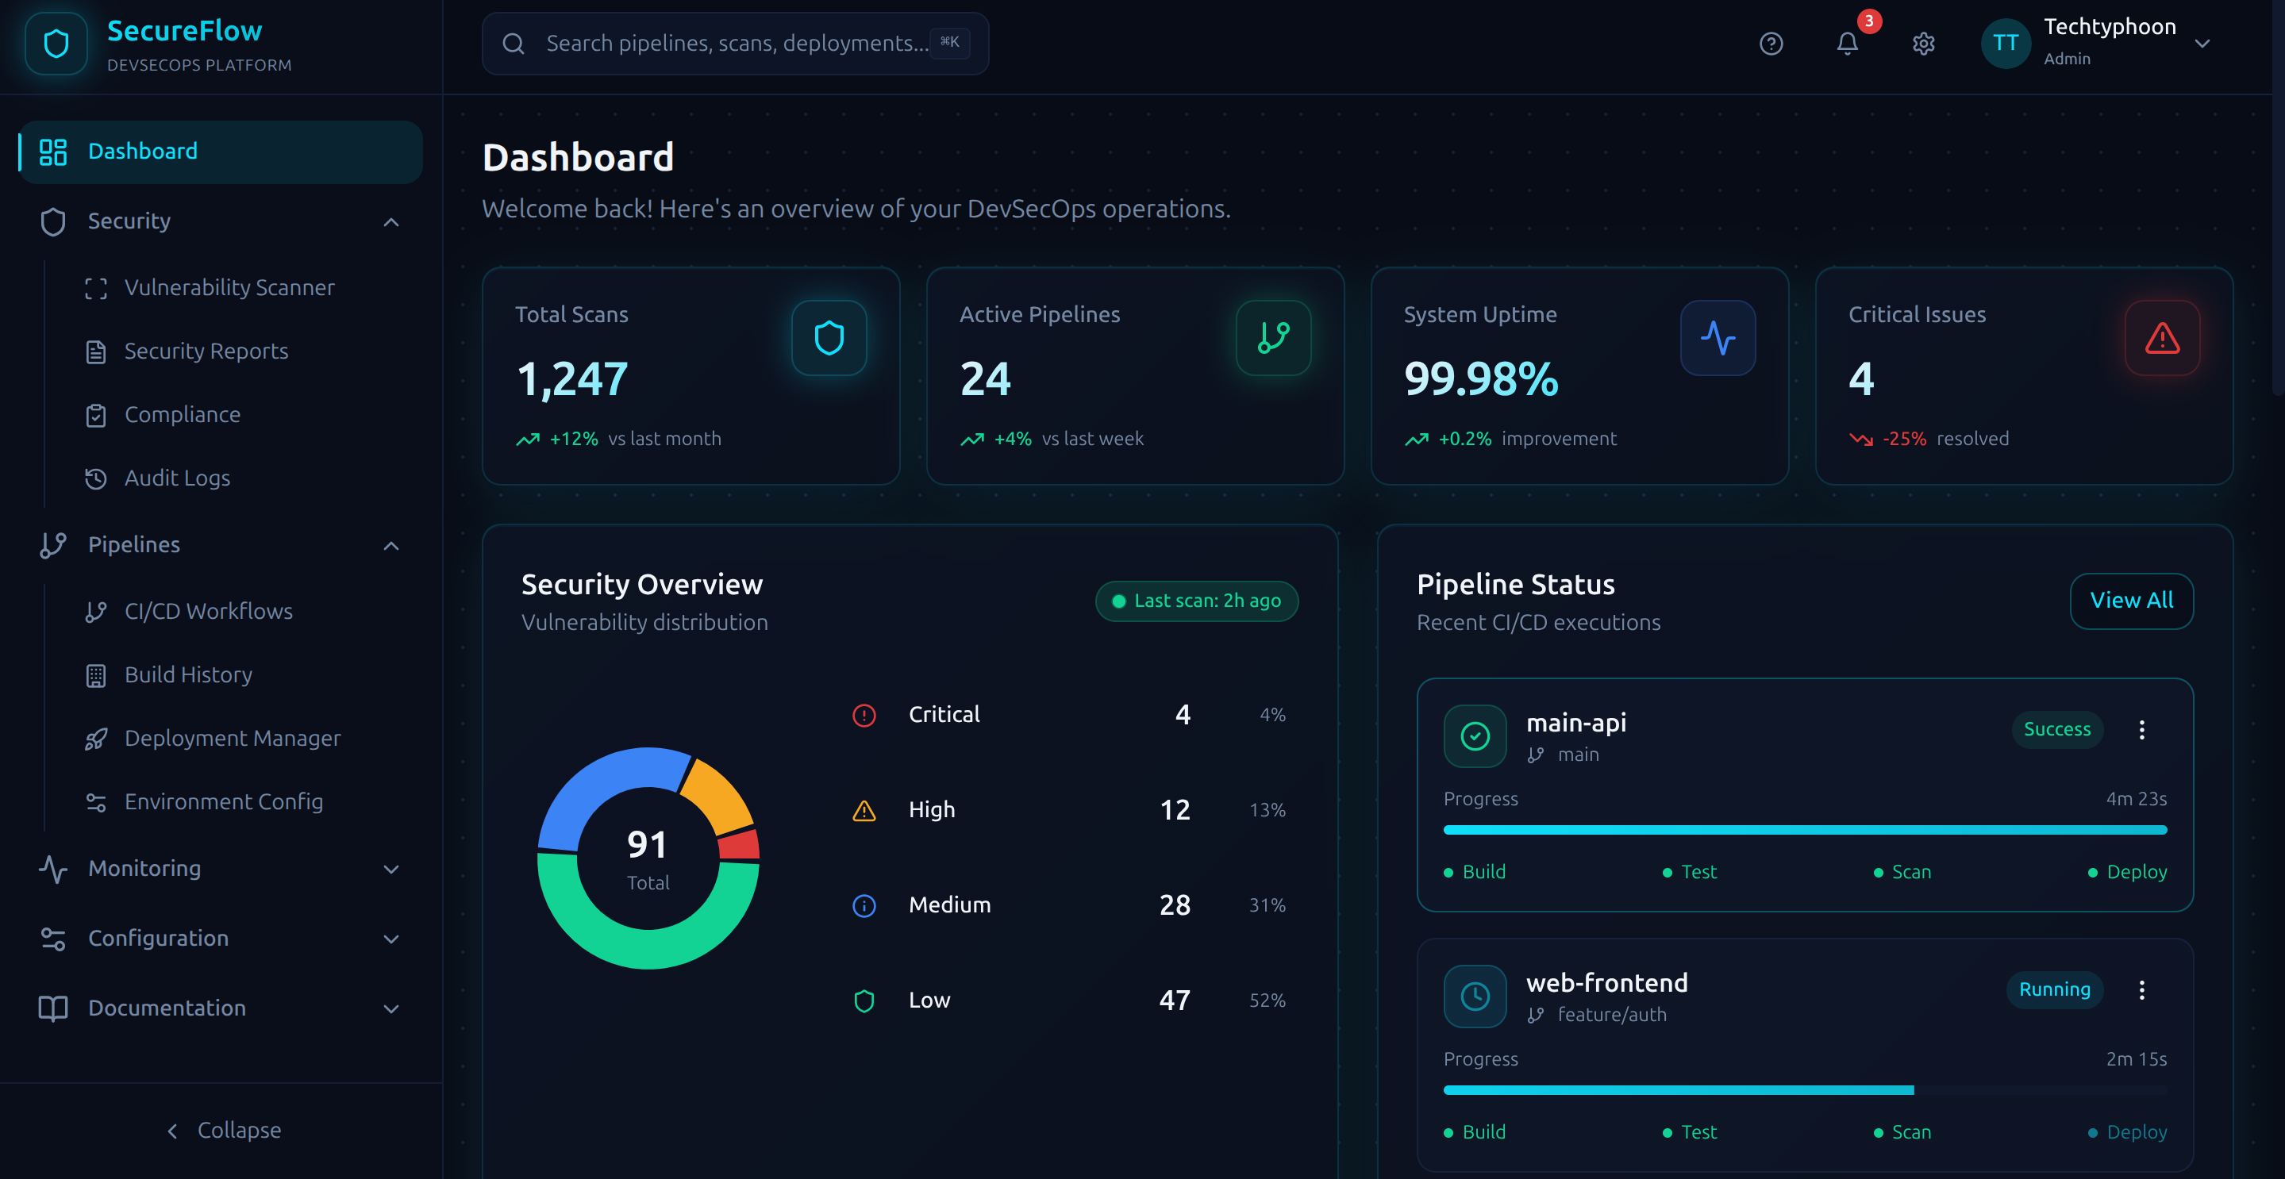Open Environment Config from the sidebar
The image size is (2285, 1179).
coord(223,801)
